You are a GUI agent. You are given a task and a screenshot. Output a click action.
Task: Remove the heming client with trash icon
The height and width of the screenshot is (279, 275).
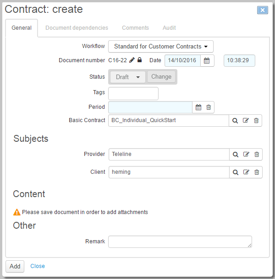click(257, 172)
